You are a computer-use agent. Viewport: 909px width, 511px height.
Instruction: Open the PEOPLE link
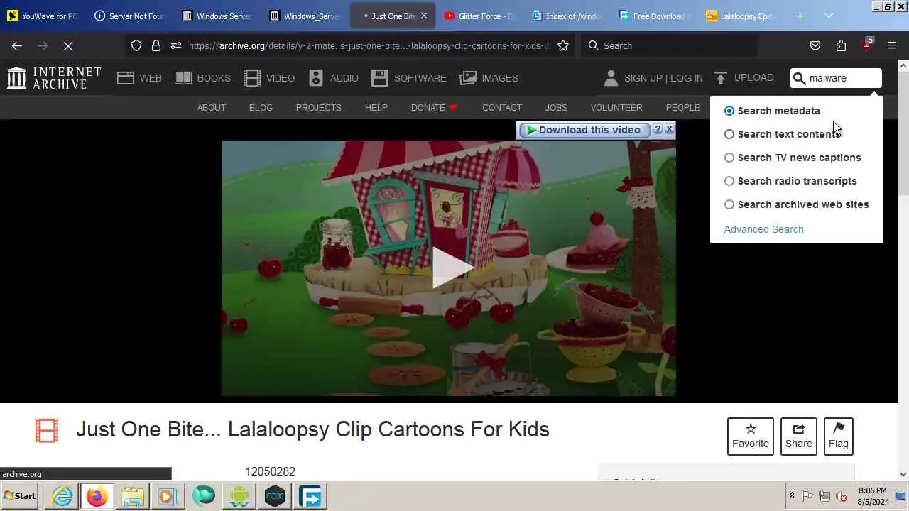pyautogui.click(x=683, y=108)
